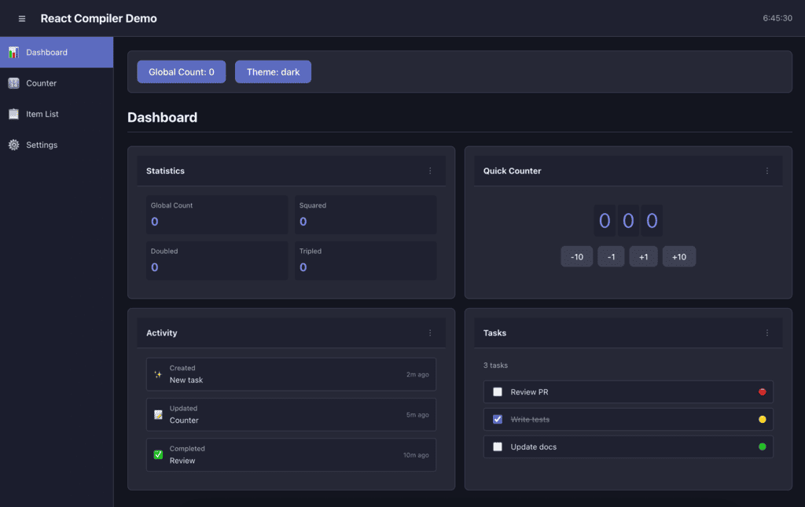The height and width of the screenshot is (507, 805).
Task: Click the Item List clipboard icon
Action: pos(13,114)
